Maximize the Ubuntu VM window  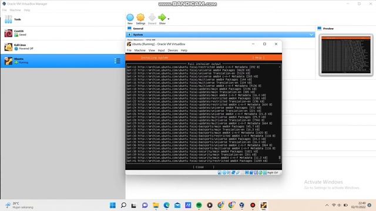[264, 44]
